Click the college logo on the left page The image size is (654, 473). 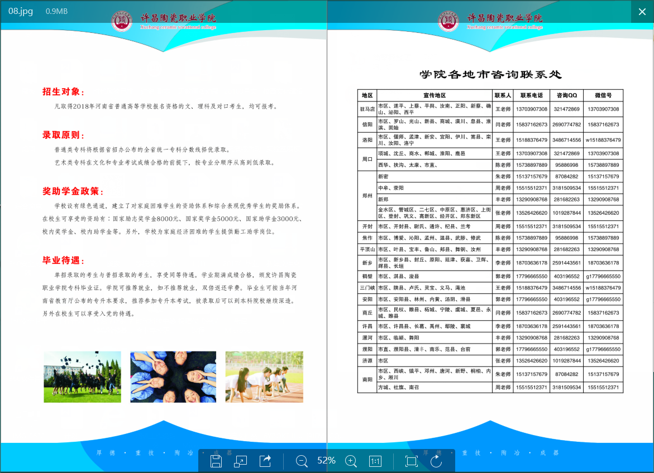pos(122,21)
